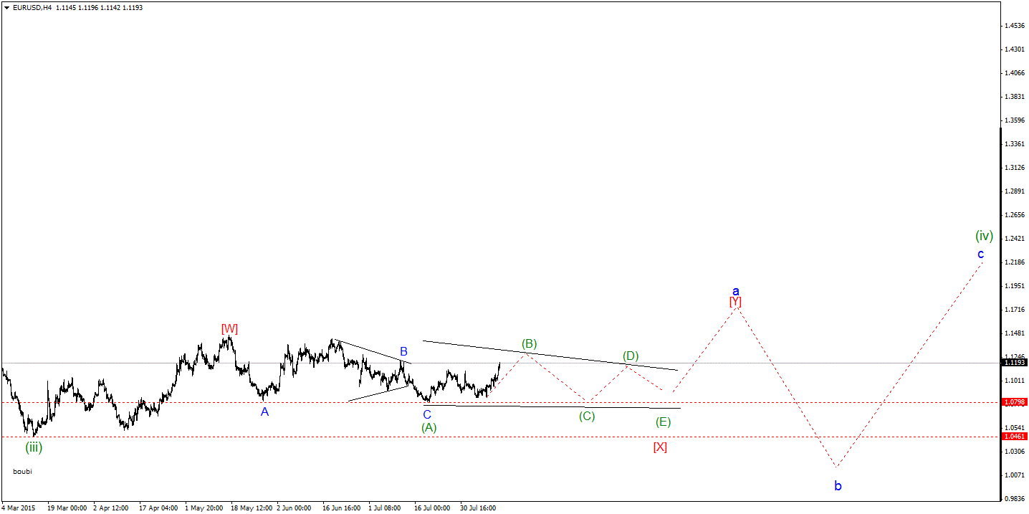Click the green (A) wave label

[429, 427]
